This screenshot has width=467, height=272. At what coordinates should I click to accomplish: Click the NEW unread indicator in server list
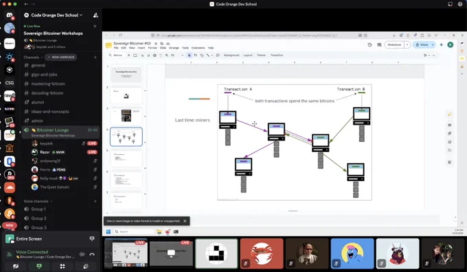(10, 225)
